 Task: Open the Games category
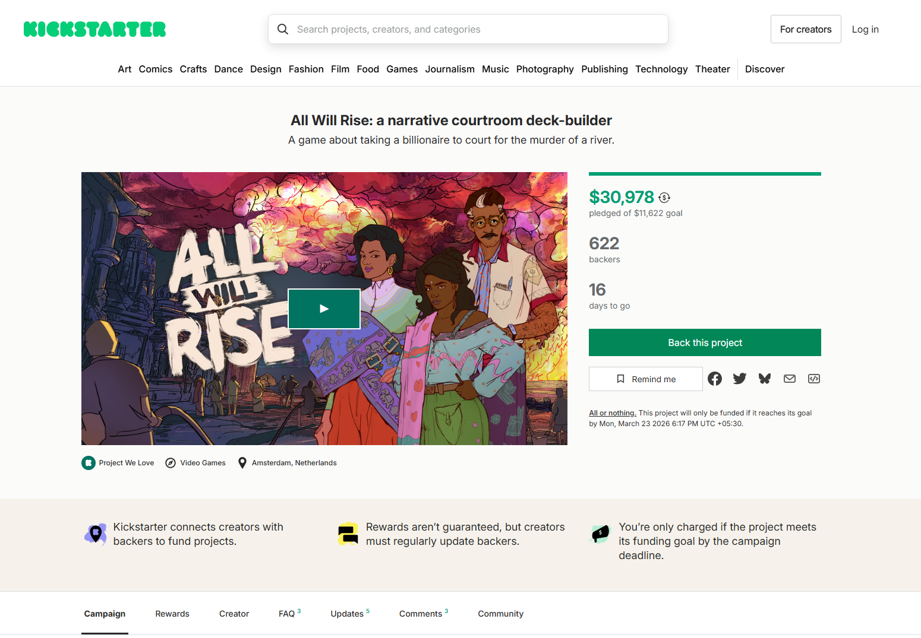tap(402, 69)
